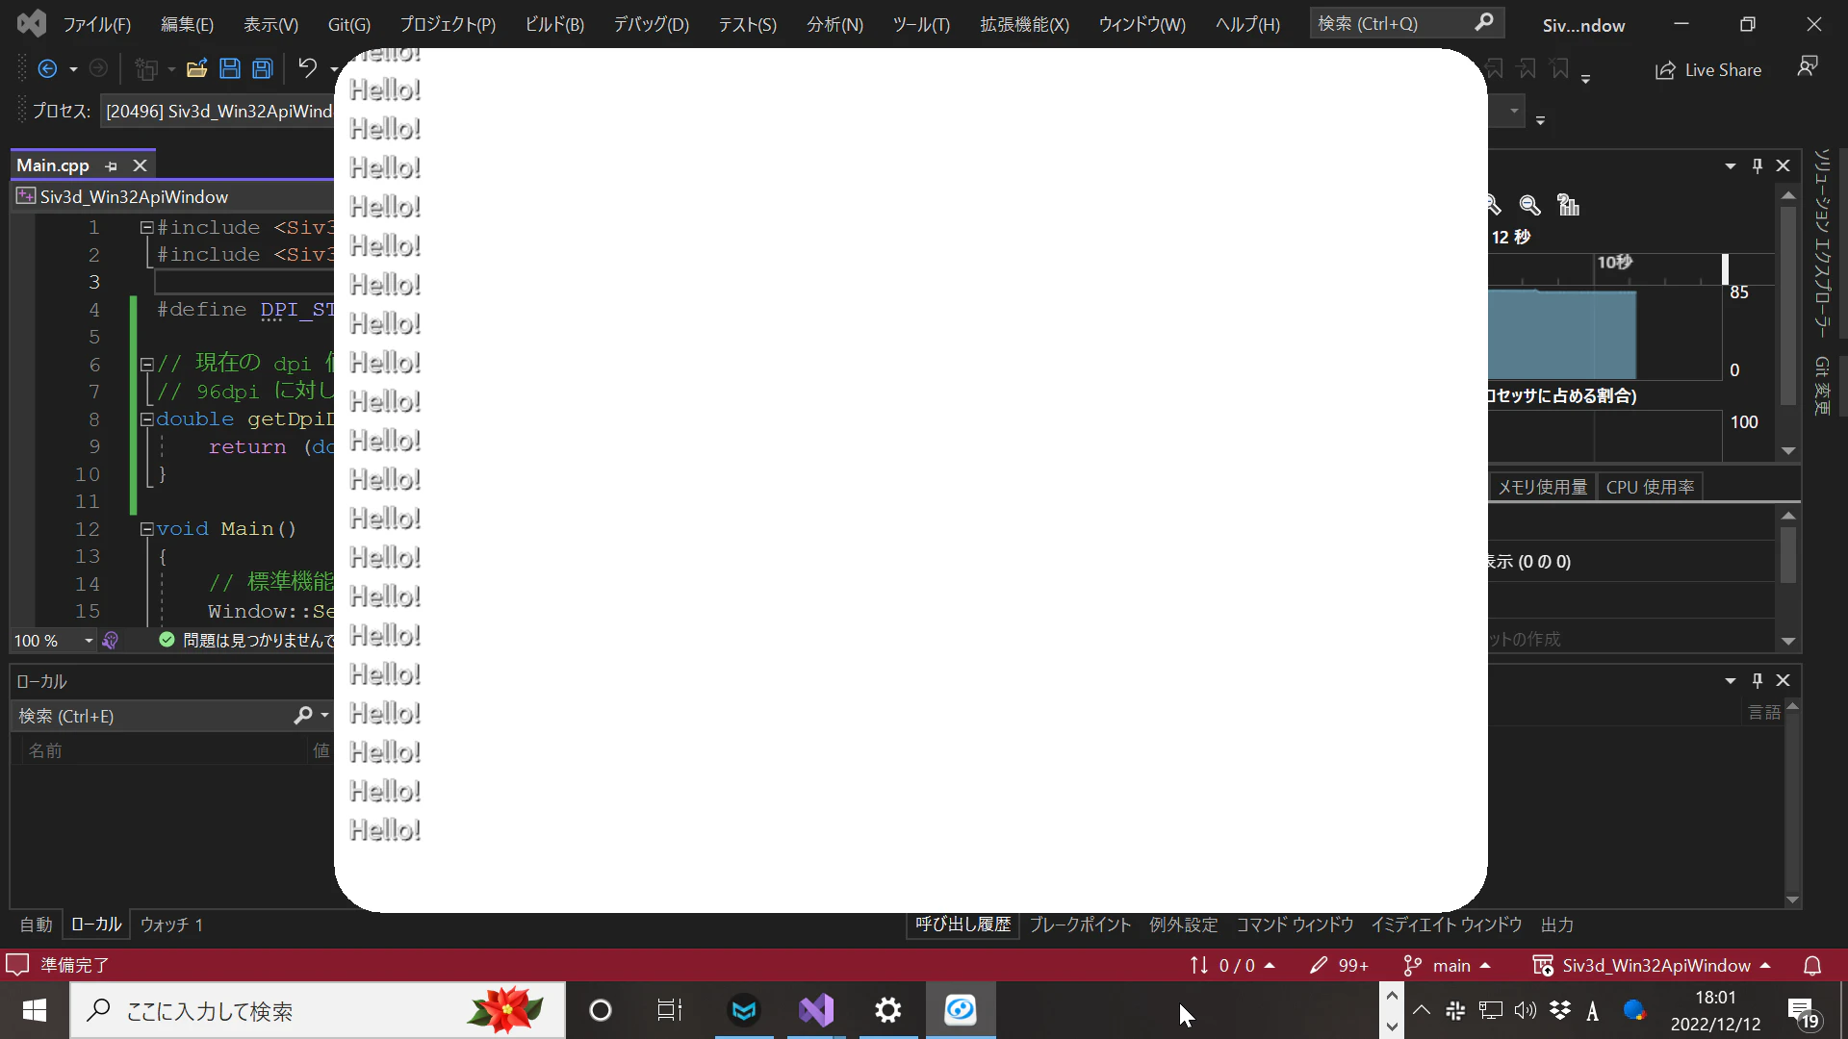Open the 100 % zoom dropdown
1848x1039 pixels.
click(x=89, y=641)
